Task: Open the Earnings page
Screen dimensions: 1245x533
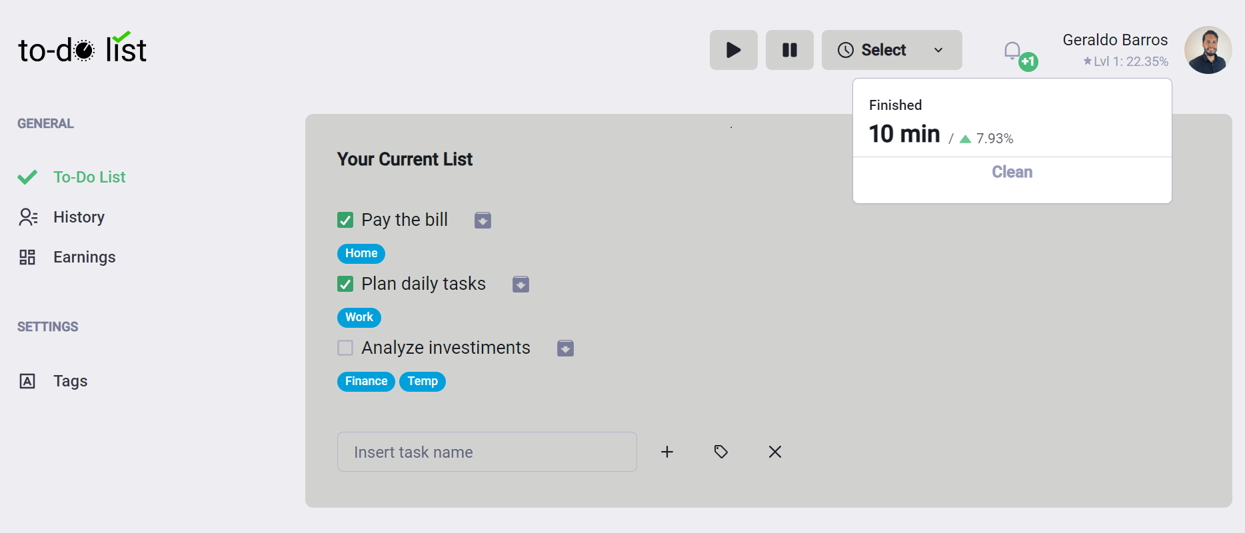Action: pos(84,257)
